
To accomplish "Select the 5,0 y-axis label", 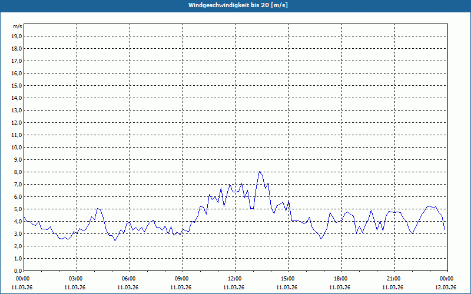I will point(17,209).
